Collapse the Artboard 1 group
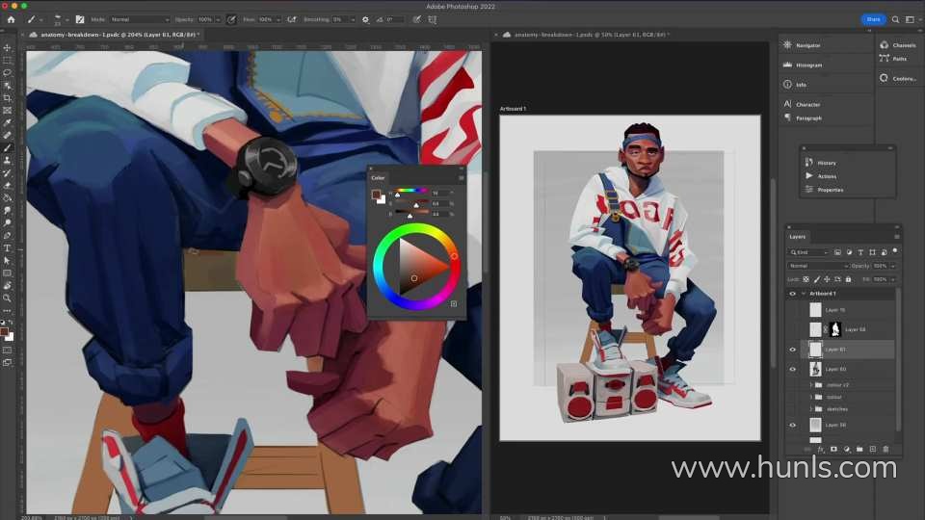The width and height of the screenshot is (925, 520). [803, 294]
